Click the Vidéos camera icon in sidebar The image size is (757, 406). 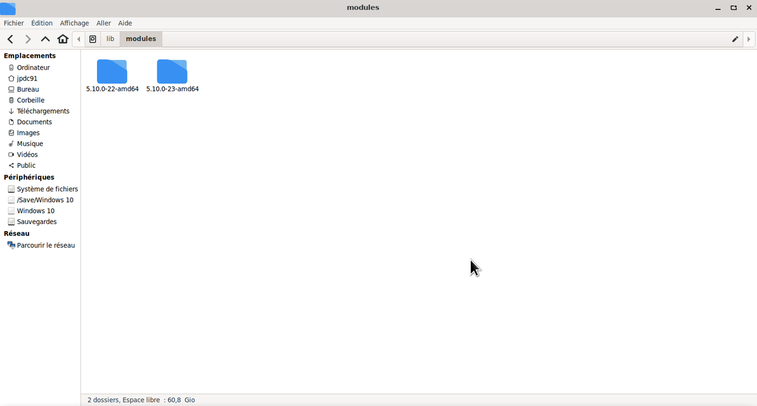pos(11,155)
